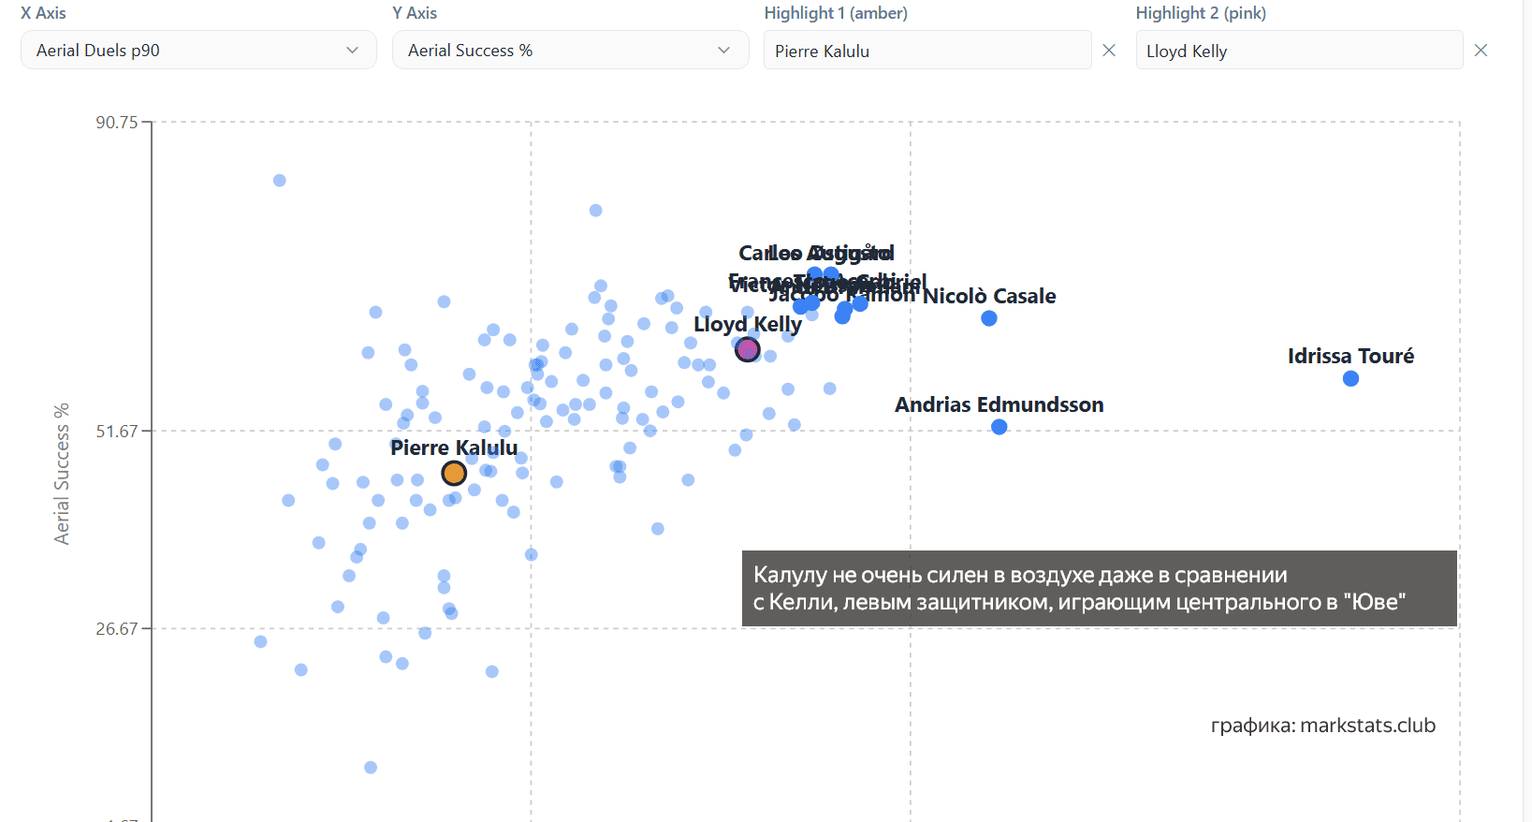Select Lloyd Kelly's pink data point

[747, 349]
